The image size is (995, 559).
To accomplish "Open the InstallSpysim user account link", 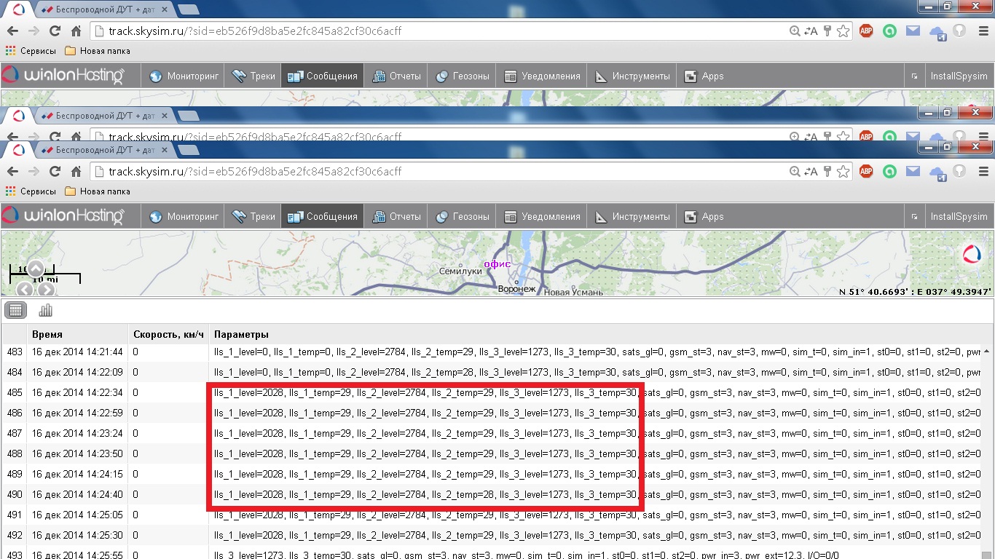I will [x=959, y=217].
